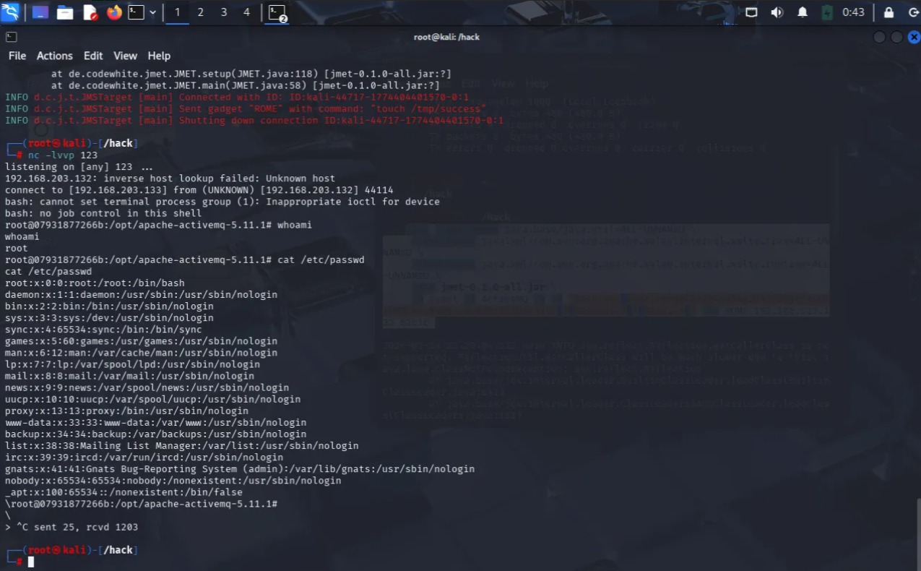
Task: Click the 'Gnats Bug-Reporting System' passwd entry
Action: click(240, 468)
